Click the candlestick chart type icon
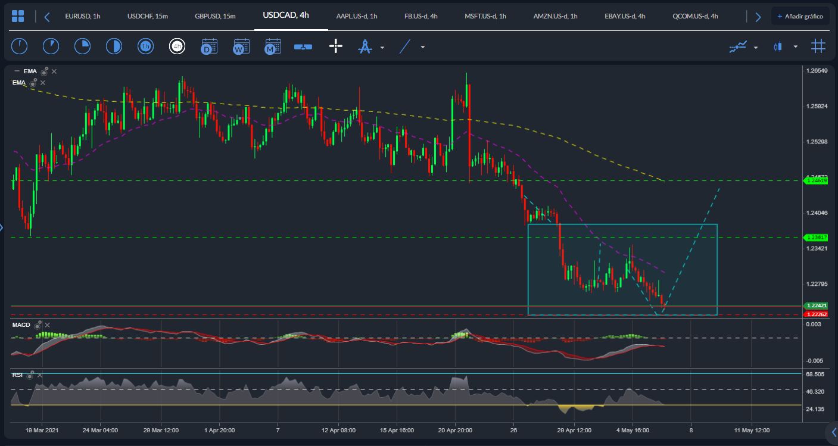Screen dimensions: 838x446 pyautogui.click(x=777, y=46)
